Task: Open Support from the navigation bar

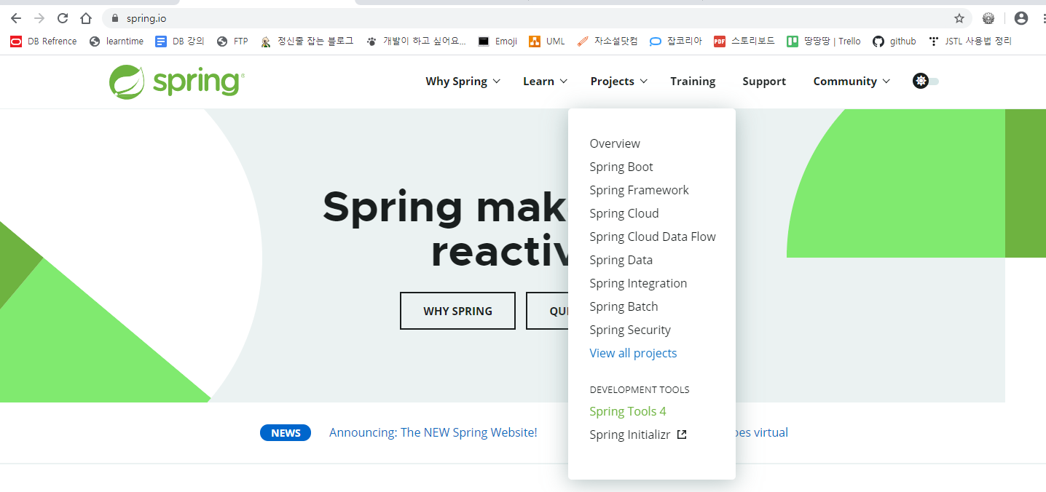Action: pos(764,82)
